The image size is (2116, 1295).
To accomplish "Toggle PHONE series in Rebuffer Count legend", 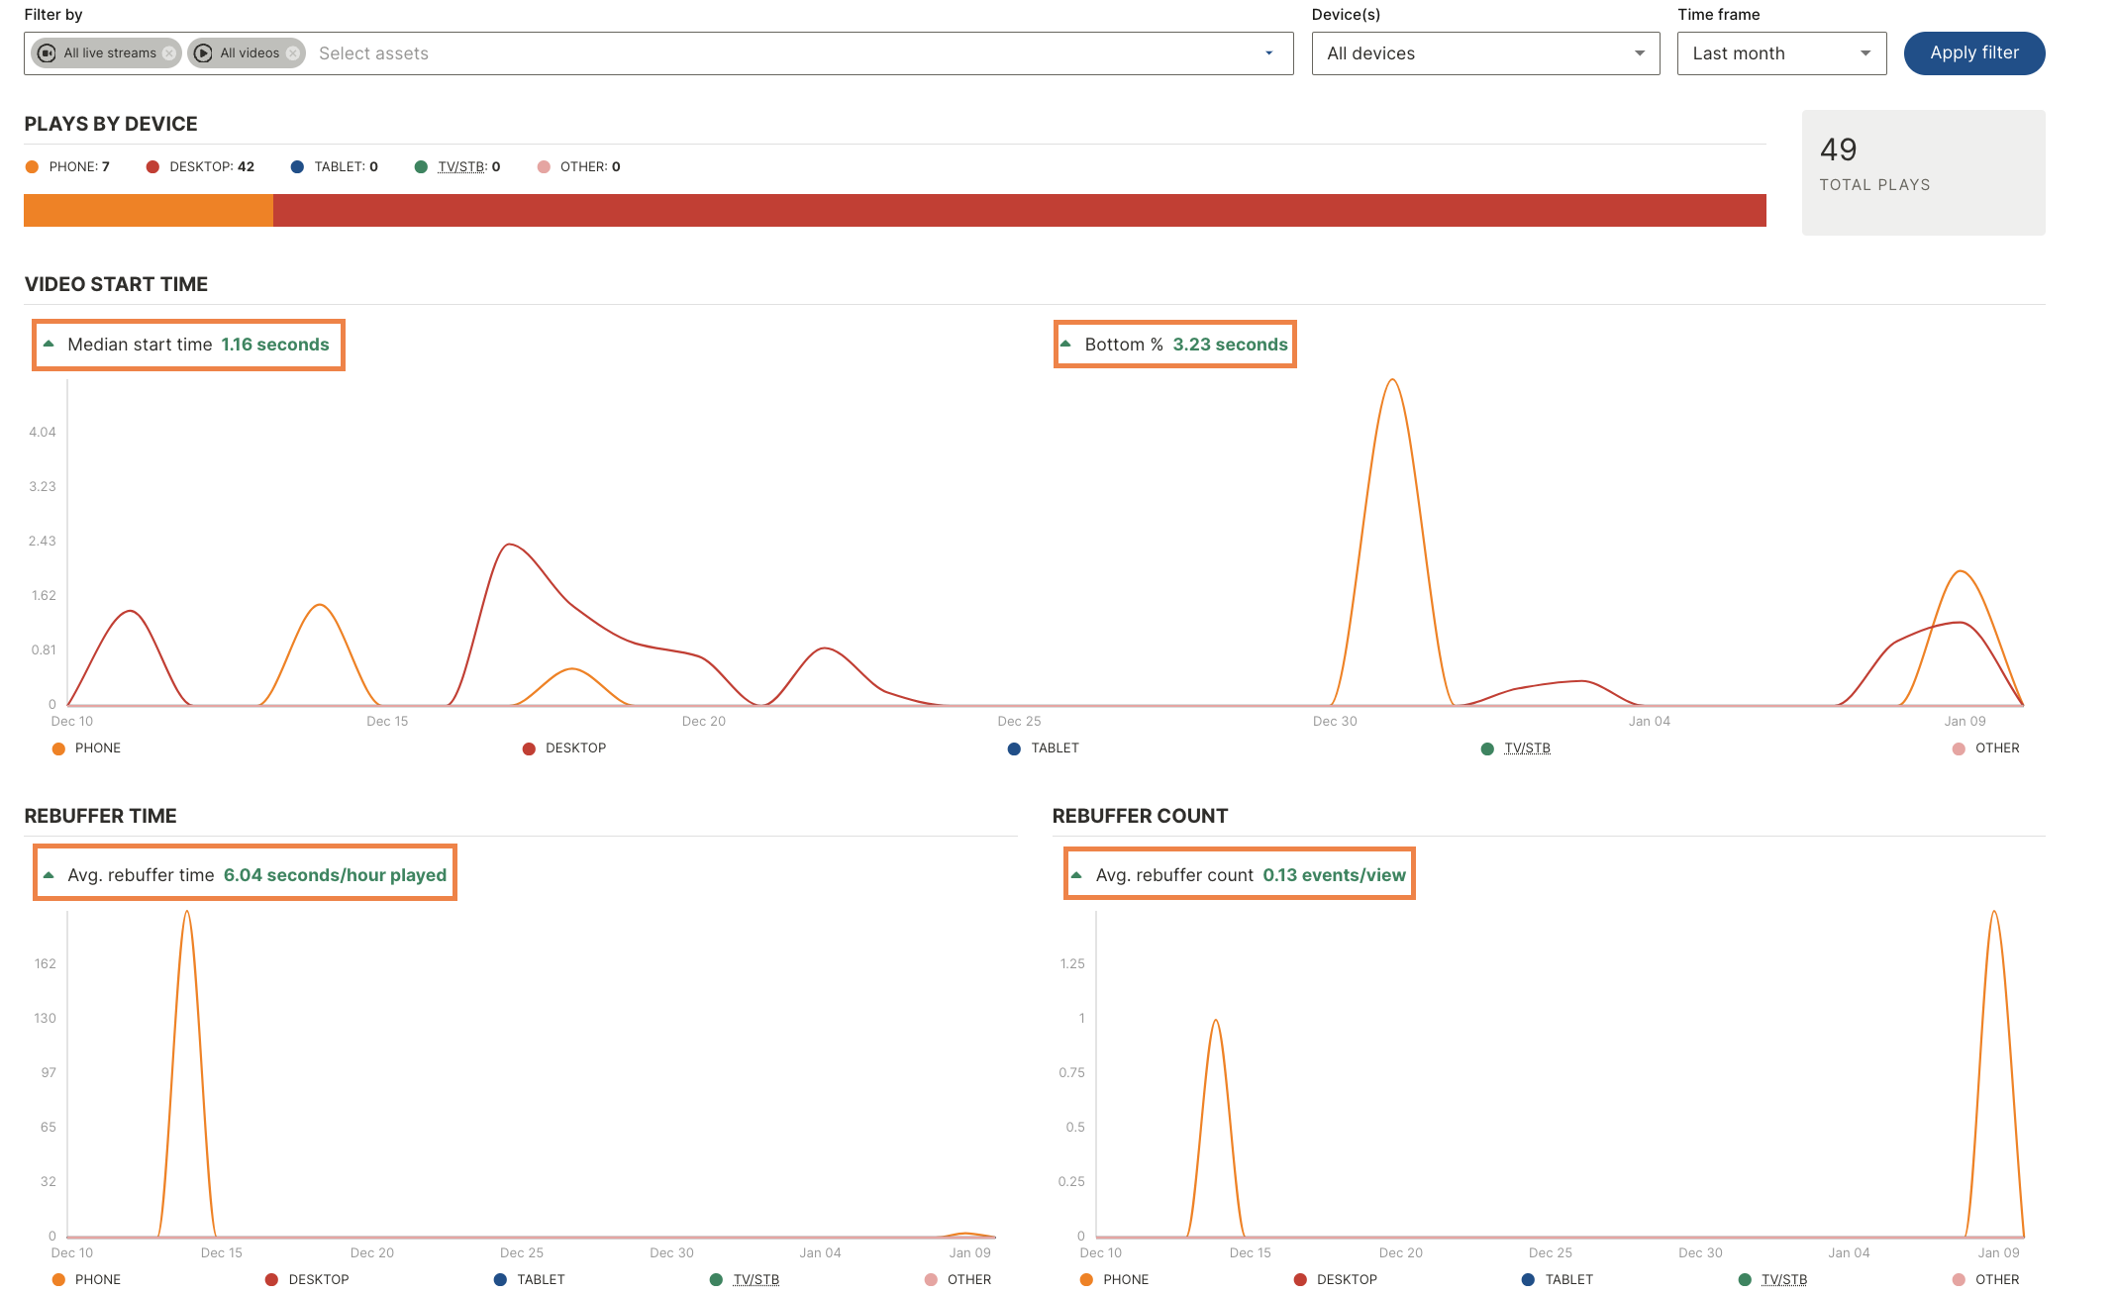I will point(1115,1279).
